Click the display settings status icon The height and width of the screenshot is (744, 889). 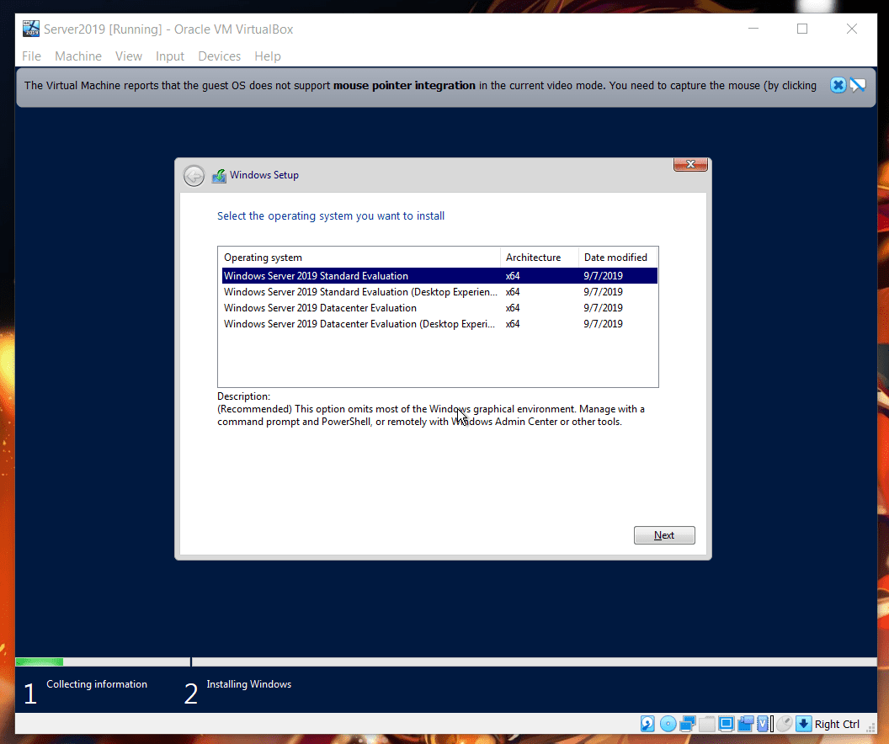[x=727, y=724]
